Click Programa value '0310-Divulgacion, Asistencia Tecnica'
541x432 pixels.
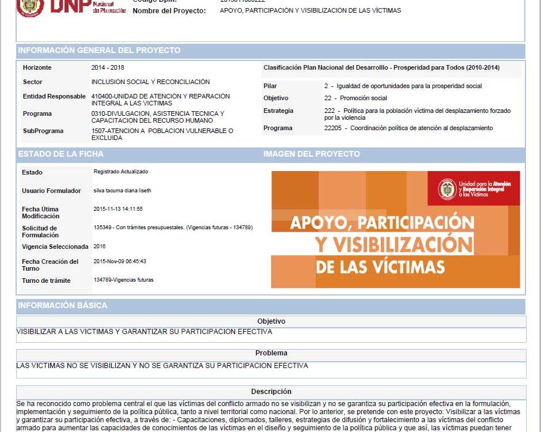pos(158,117)
